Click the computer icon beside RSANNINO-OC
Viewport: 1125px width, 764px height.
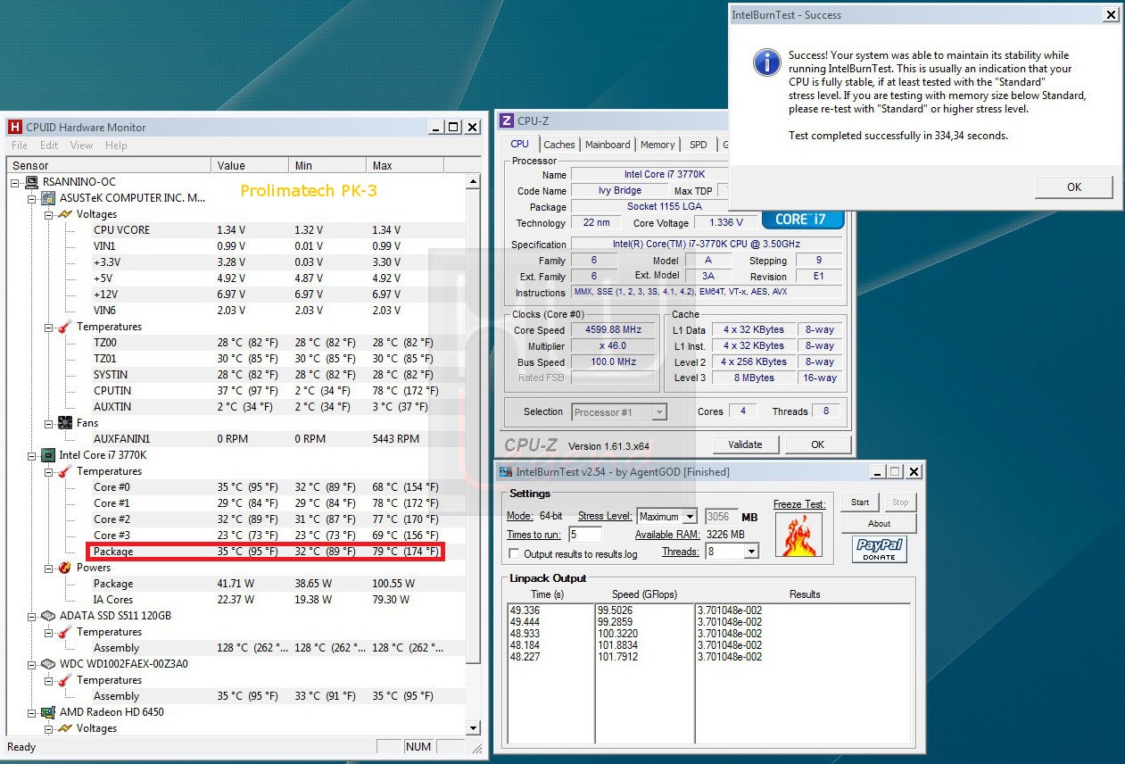coord(31,182)
